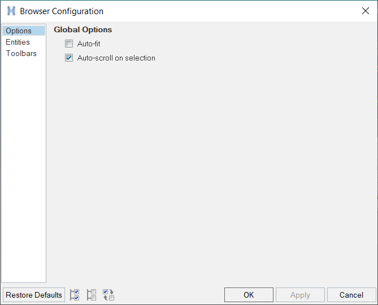Click empty space below Toolbars in category list
The width and height of the screenshot is (378, 305).
click(x=24, y=170)
